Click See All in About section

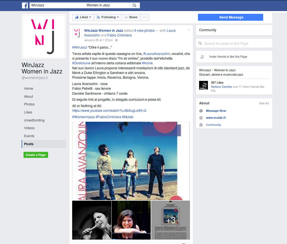pyautogui.click(x=264, y=103)
